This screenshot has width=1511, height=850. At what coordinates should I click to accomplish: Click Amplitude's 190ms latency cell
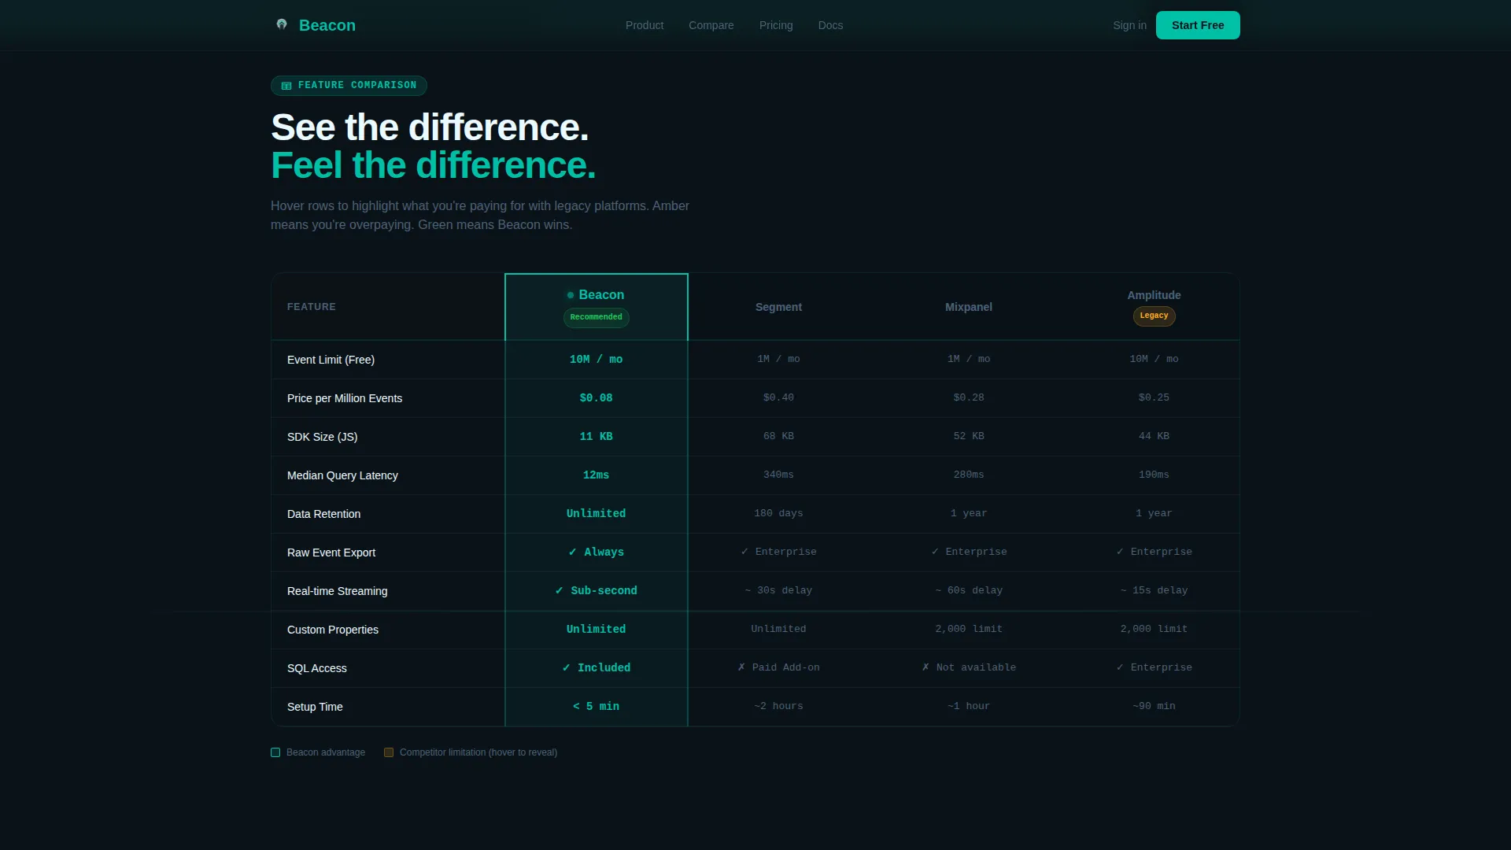tap(1154, 475)
